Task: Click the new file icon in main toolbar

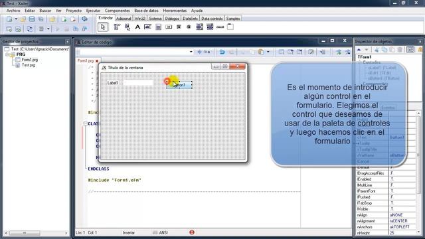Action: pyautogui.click(x=9, y=19)
